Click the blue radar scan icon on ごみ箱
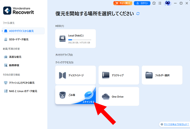190x129 pixels. click(x=89, y=95)
